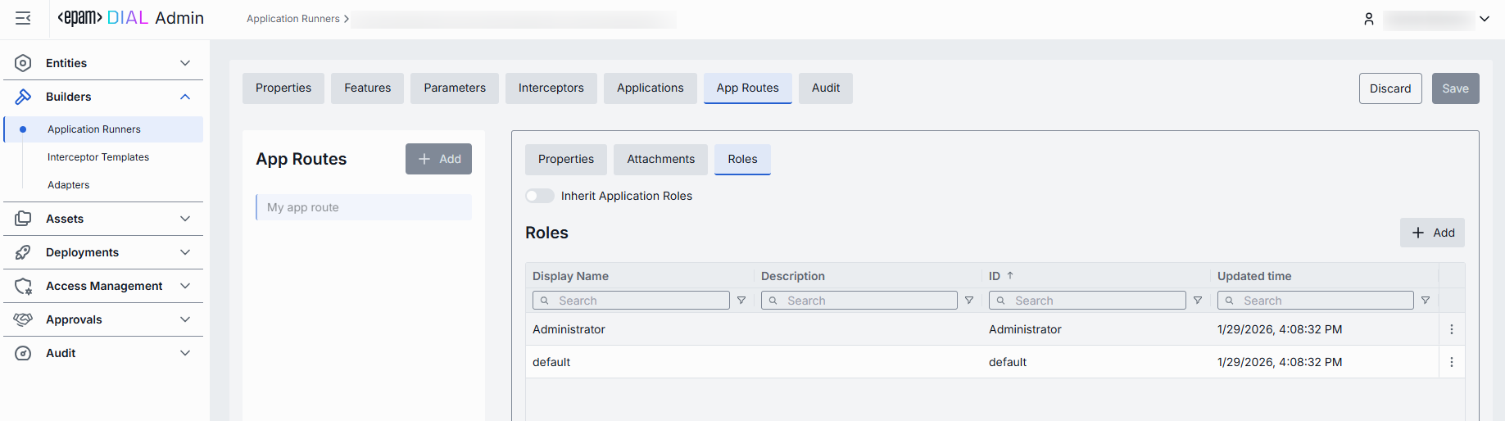Click the filter icon for Description column
The image size is (1505, 421).
pyautogui.click(x=969, y=301)
